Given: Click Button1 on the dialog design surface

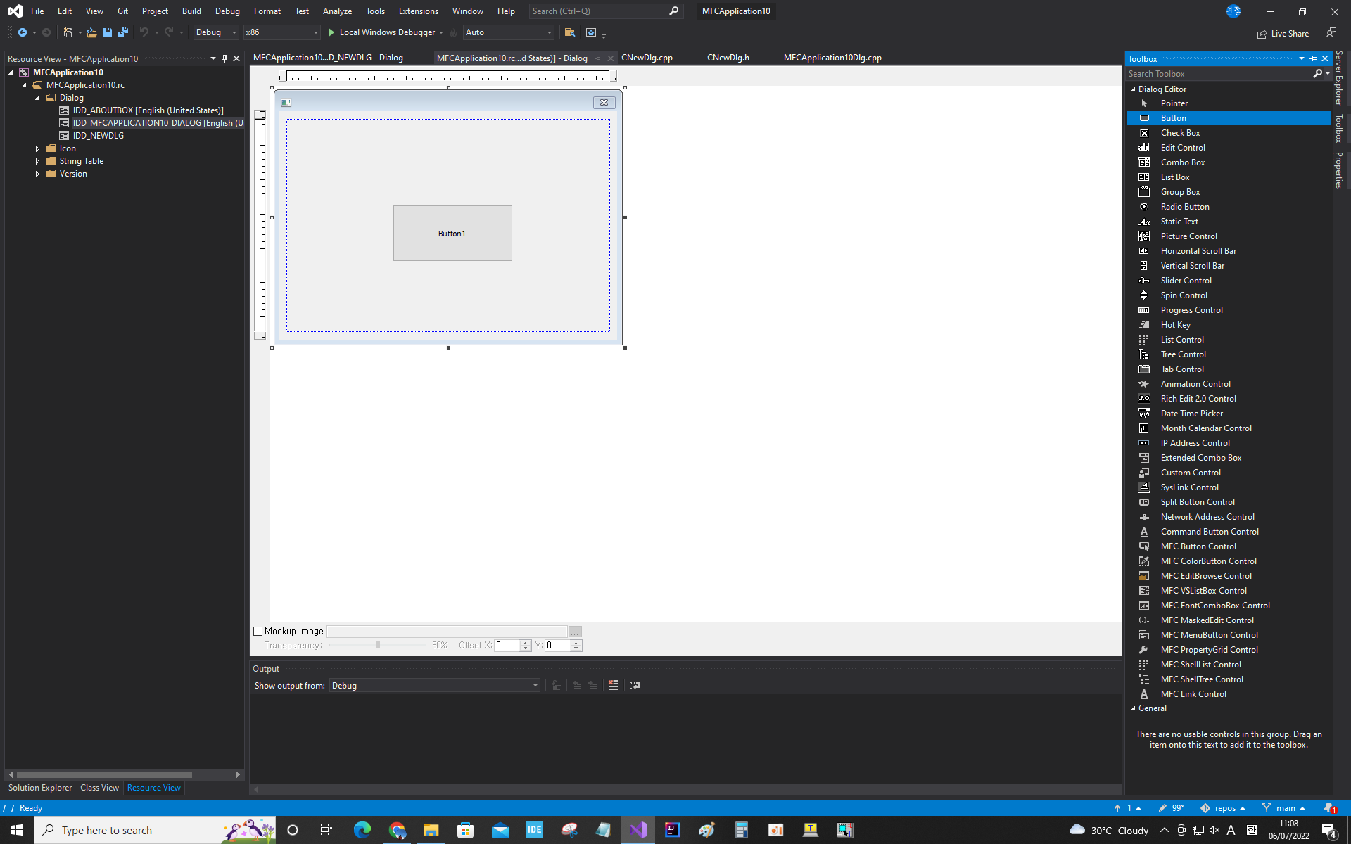Looking at the screenshot, I should pos(452,234).
